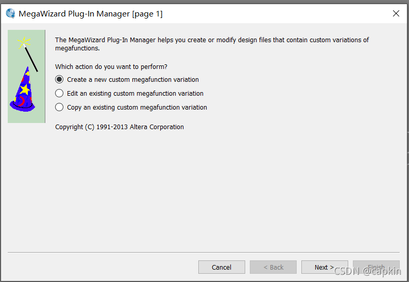Go to the next page with Next >

tap(325, 267)
